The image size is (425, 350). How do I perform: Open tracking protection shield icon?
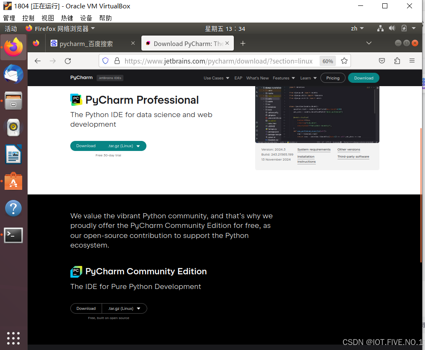coord(105,61)
